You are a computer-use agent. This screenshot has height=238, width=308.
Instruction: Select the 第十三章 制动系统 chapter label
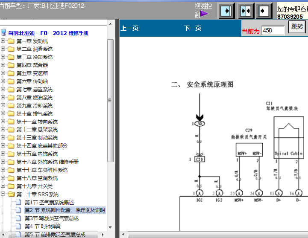click(37, 138)
